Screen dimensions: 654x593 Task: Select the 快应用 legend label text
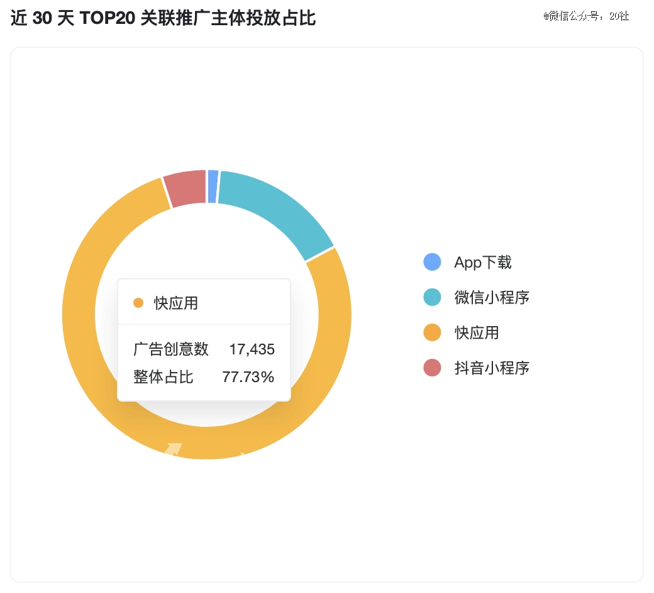(477, 333)
